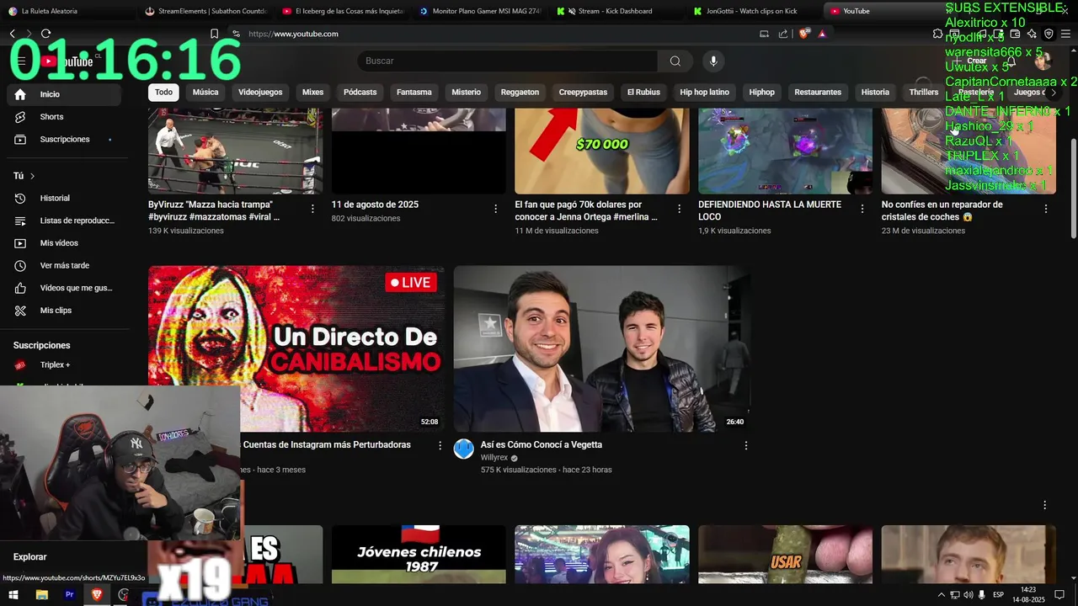This screenshot has height=606, width=1078.
Task: Select the Todo filter chip
Action: (163, 92)
